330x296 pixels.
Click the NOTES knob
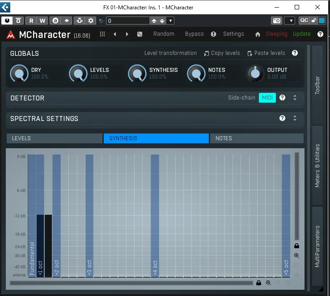pyautogui.click(x=196, y=73)
